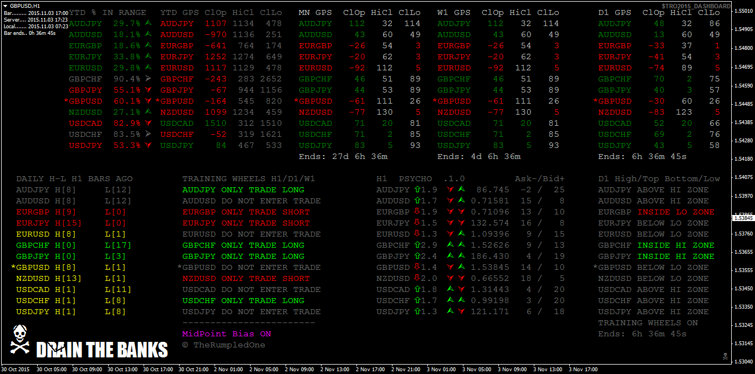Click the '© TheRumpledOne' credit text

pos(224,345)
